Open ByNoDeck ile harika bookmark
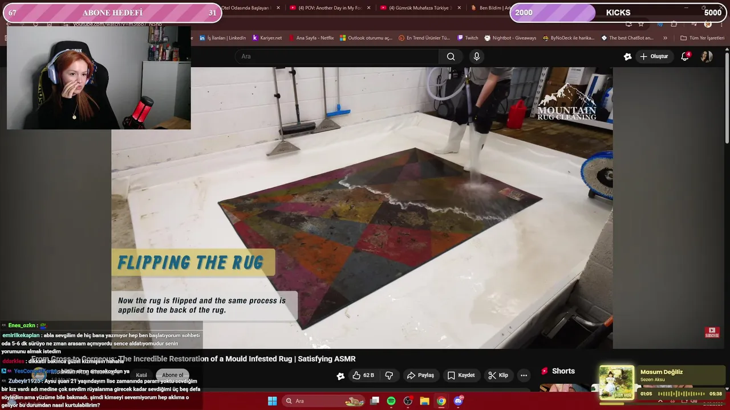 tap(569, 38)
